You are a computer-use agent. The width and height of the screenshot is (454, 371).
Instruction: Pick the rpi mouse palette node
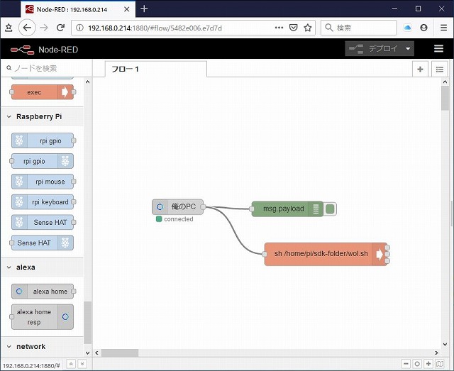click(x=43, y=182)
